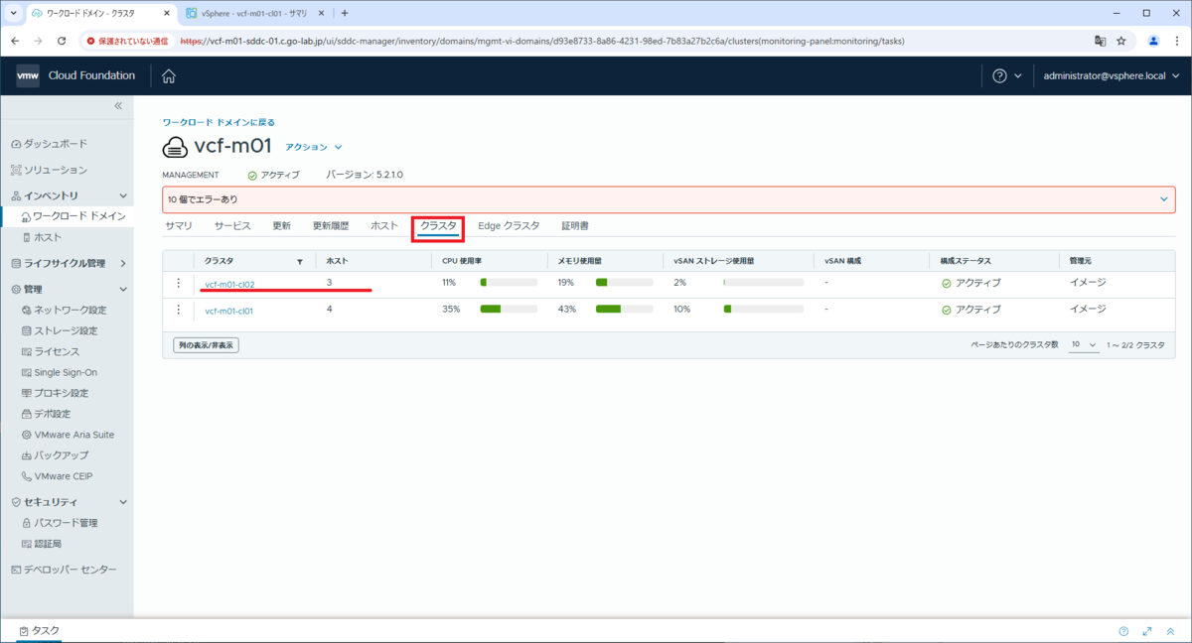This screenshot has width=1192, height=643.
Task: Open the ダッシュボード sidebar item
Action: tap(49, 144)
